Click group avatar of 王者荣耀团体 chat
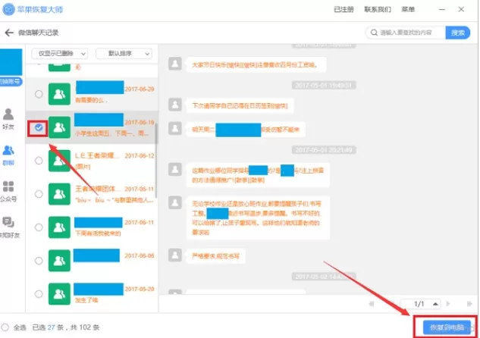This screenshot has width=480, height=338. tap(59, 194)
